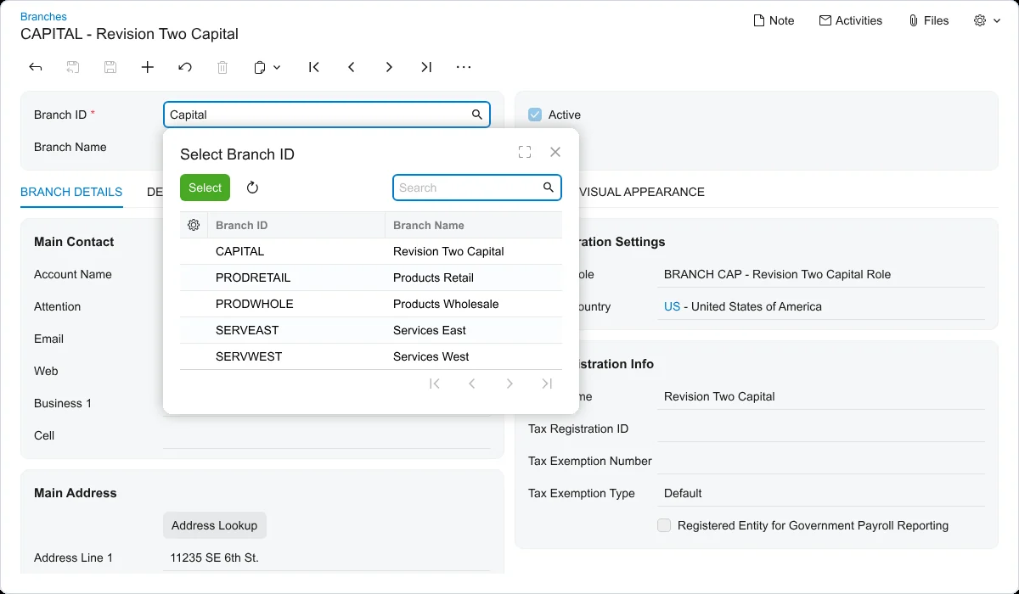Click the undo icon in toolbar

[185, 67]
